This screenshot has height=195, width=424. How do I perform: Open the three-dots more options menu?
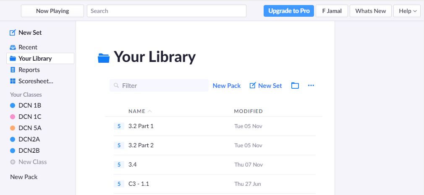pos(311,86)
